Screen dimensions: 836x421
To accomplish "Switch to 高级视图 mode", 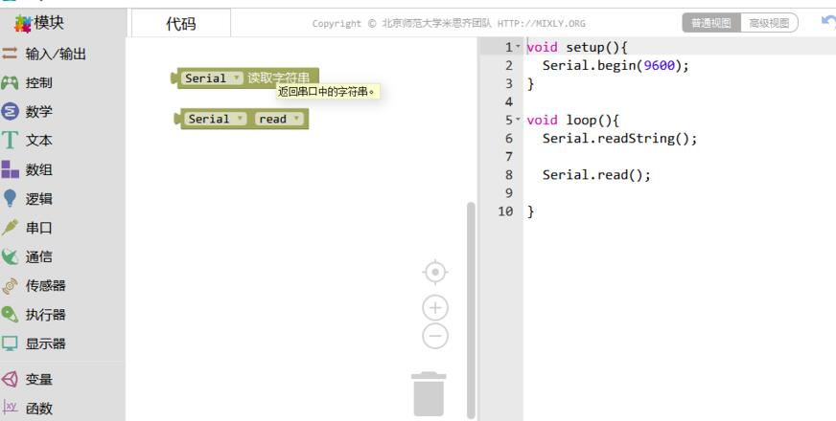I will 769,23.
